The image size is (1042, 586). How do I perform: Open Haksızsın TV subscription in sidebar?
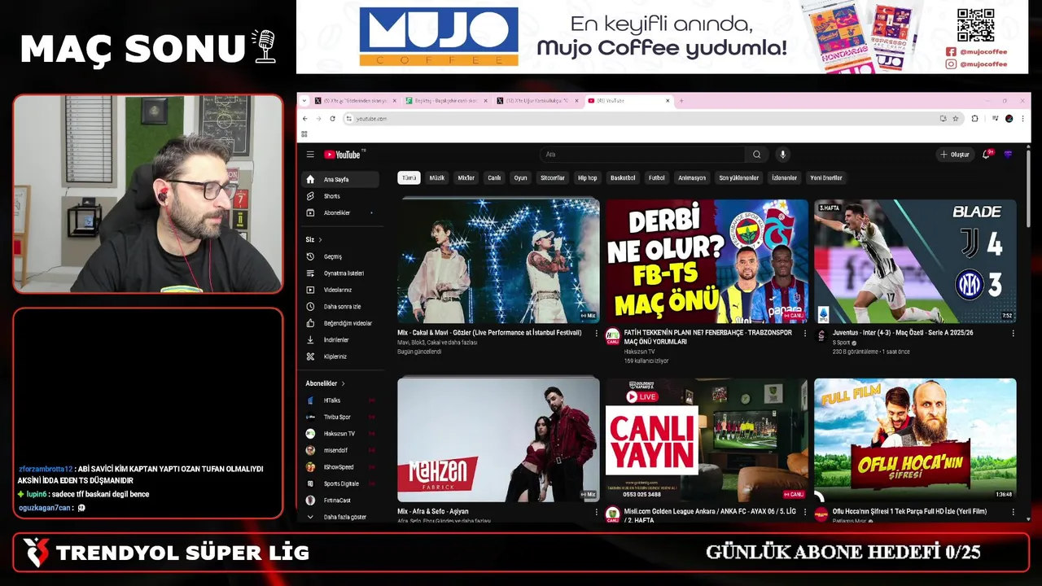[x=340, y=434]
